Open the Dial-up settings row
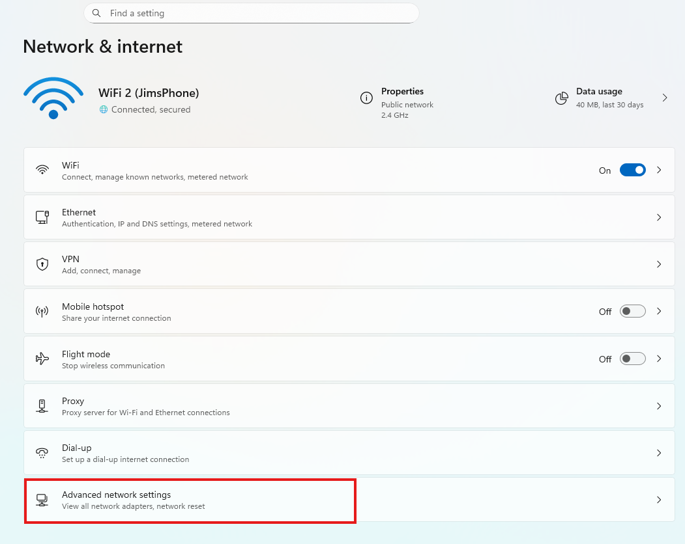Image resolution: width=685 pixels, height=544 pixels. [x=349, y=453]
